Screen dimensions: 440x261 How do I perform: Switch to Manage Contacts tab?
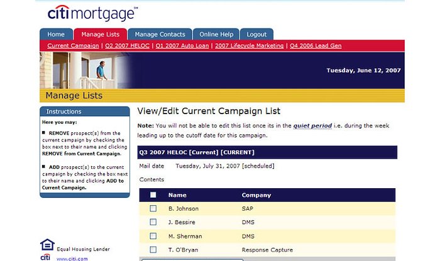[x=160, y=34]
